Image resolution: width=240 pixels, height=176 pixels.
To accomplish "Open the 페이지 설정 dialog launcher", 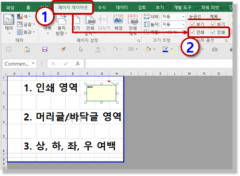I will pyautogui.click(x=139, y=41).
